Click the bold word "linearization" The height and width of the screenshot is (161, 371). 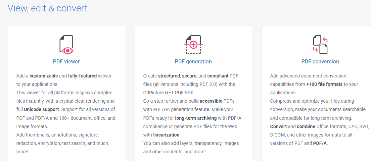167,135
